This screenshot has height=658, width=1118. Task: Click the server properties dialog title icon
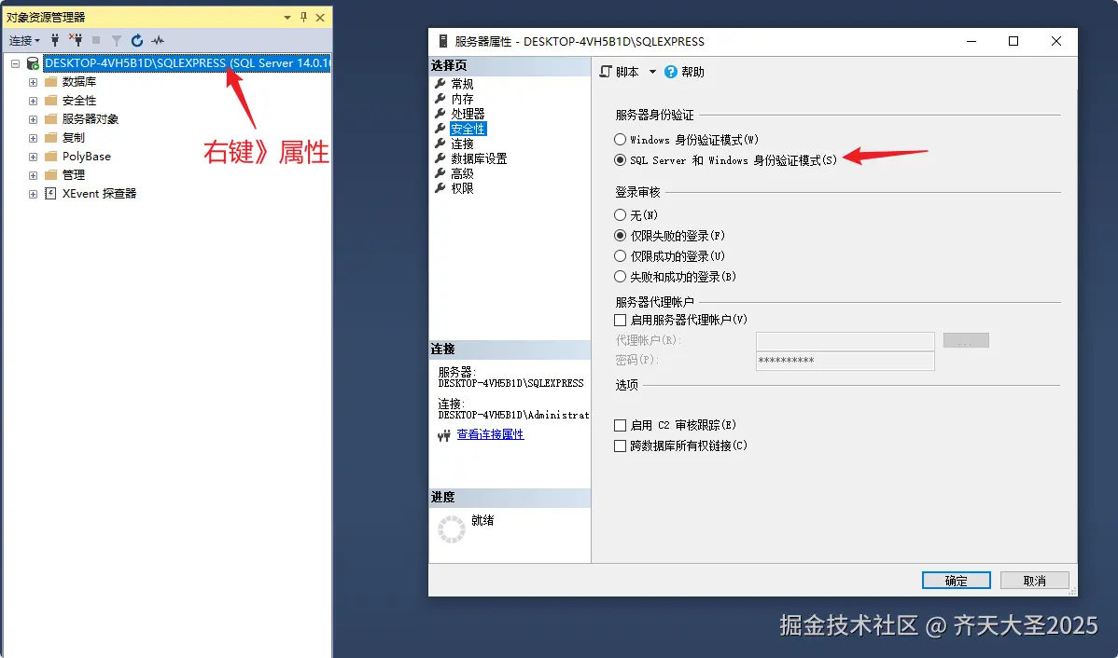[x=443, y=41]
